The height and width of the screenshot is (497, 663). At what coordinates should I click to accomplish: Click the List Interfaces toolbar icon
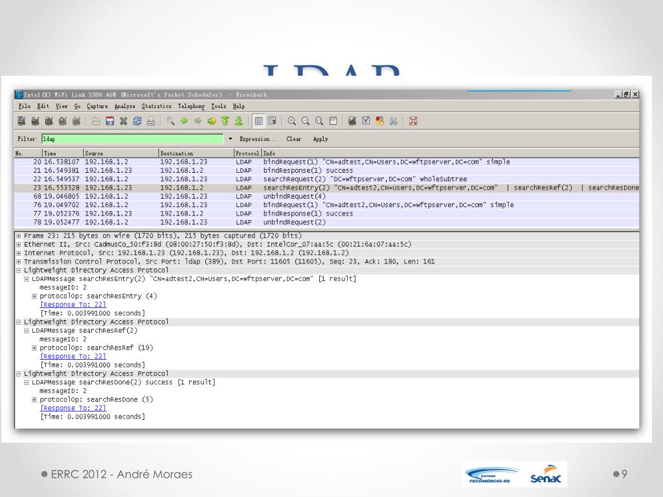click(21, 121)
